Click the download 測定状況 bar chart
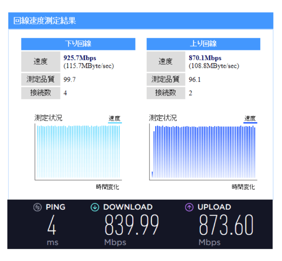 [x=78, y=152]
